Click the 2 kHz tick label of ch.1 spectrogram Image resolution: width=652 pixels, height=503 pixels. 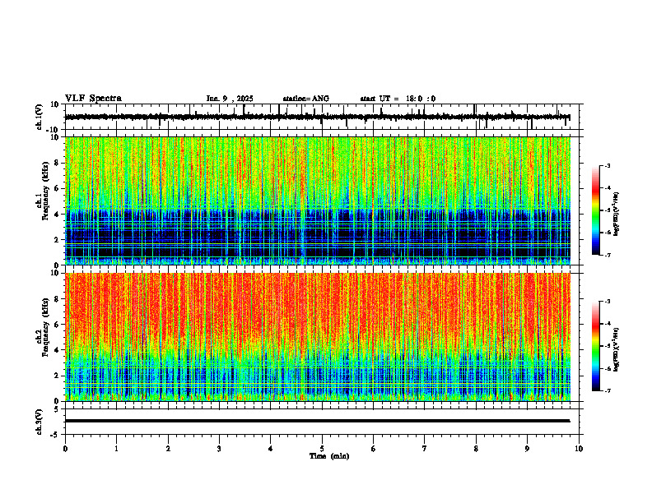(57, 240)
